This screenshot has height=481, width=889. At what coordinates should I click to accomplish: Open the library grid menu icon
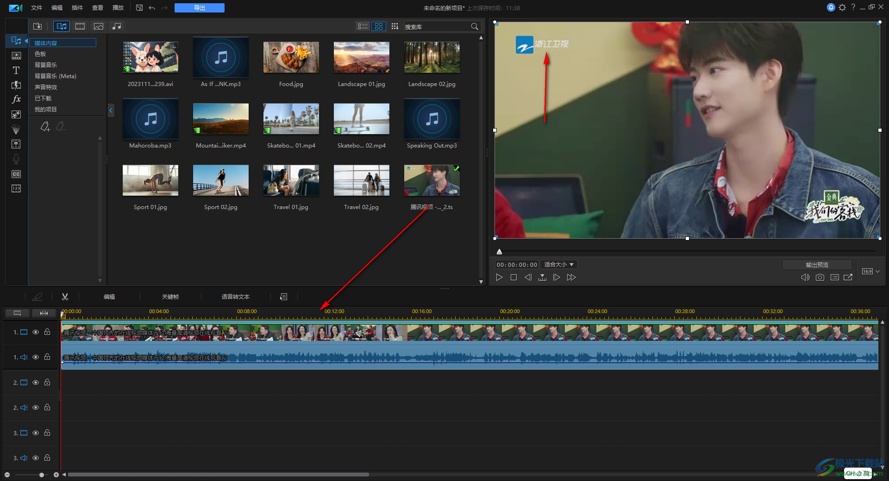coord(394,26)
